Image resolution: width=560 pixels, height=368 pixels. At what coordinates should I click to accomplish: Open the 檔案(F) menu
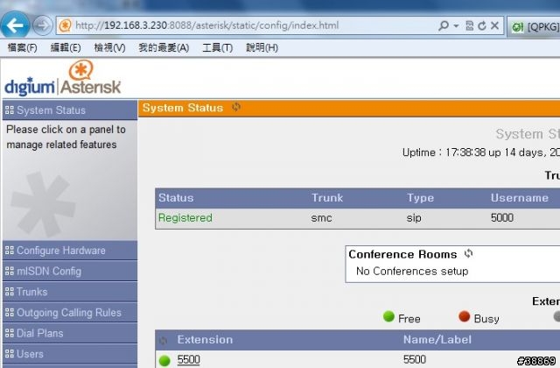(22, 47)
